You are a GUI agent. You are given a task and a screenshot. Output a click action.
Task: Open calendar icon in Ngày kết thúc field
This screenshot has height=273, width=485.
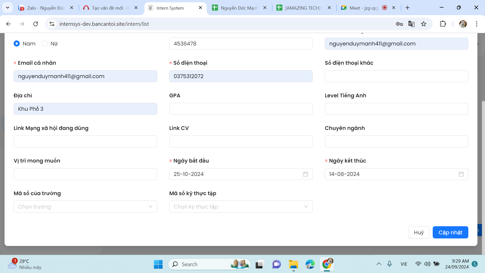pos(461,174)
